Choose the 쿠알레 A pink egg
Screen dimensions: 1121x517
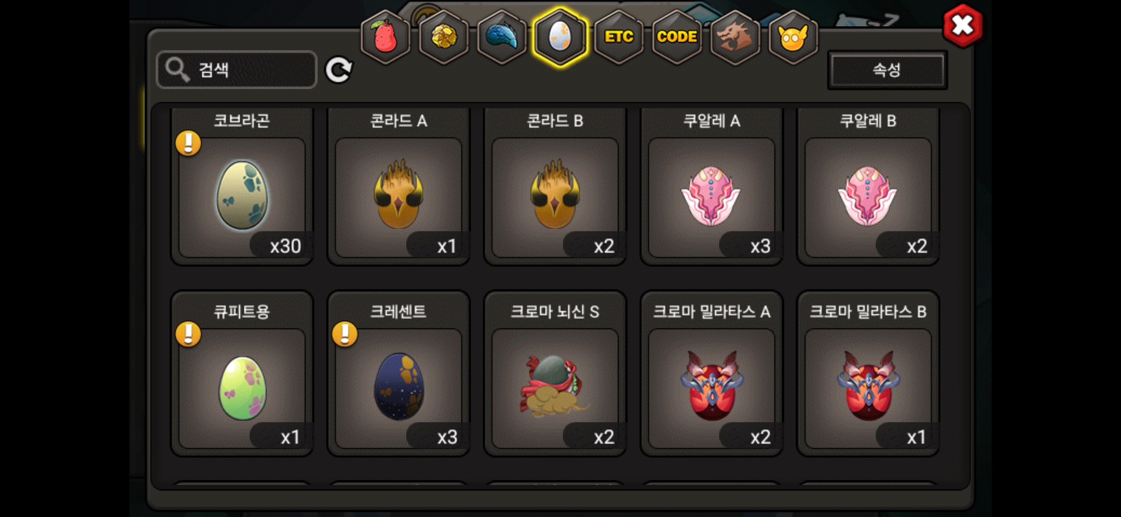[712, 187]
